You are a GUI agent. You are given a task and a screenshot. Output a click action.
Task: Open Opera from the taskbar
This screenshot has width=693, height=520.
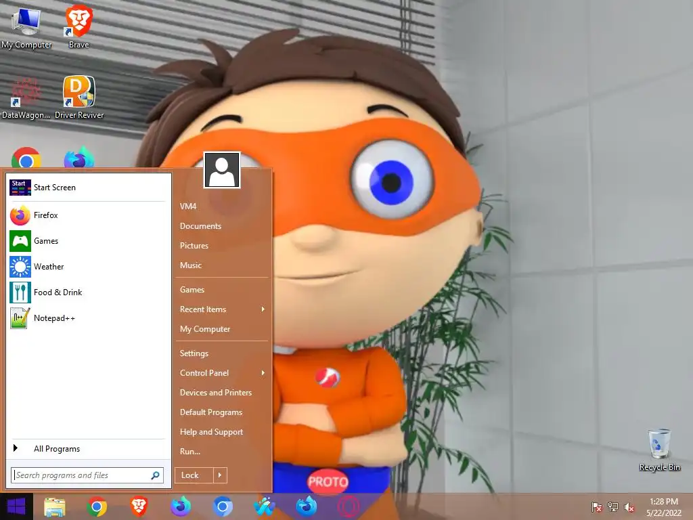pos(349,506)
